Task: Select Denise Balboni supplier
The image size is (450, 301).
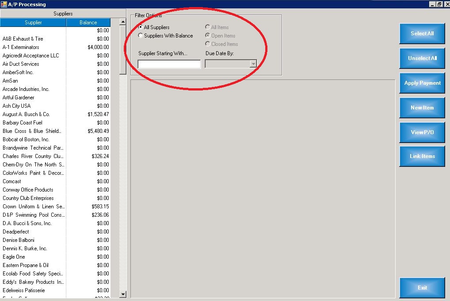Action: pos(55,240)
